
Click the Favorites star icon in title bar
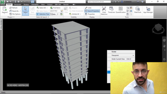(119, 2)
